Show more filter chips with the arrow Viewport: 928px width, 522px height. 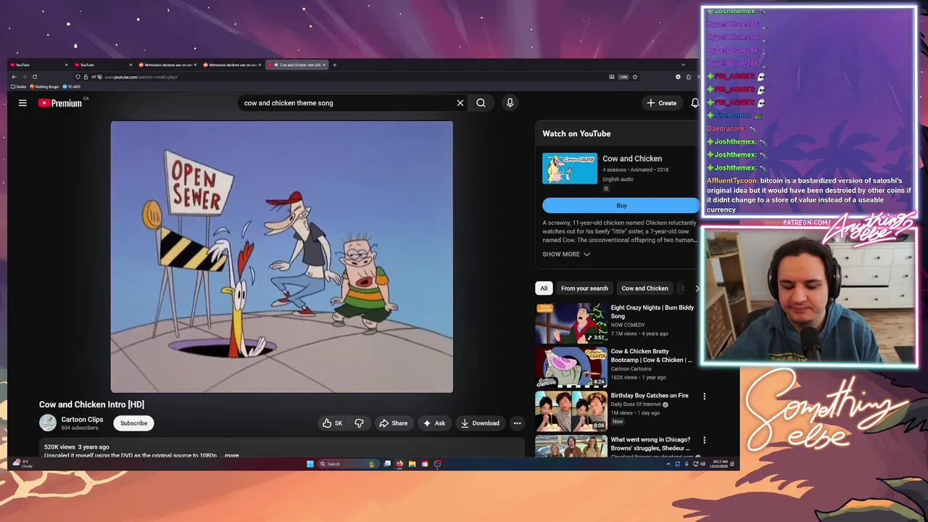[697, 289]
